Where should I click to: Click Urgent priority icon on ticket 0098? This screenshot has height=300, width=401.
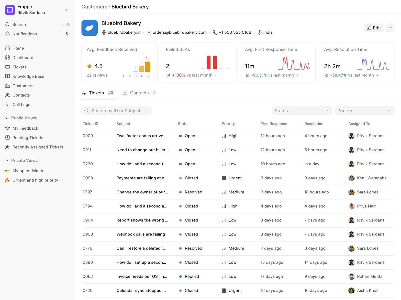[x=224, y=178]
